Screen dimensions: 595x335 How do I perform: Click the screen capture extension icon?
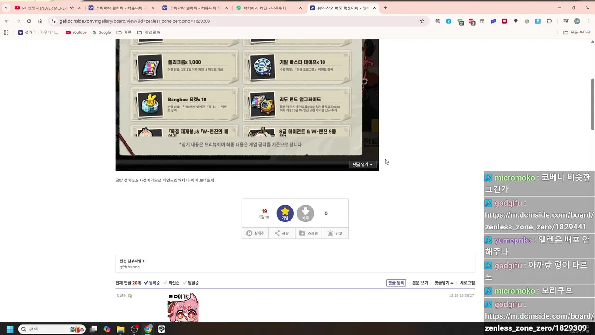[437, 21]
